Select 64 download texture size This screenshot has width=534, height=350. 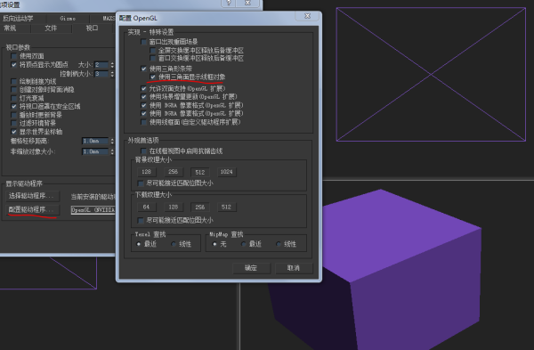pos(147,207)
